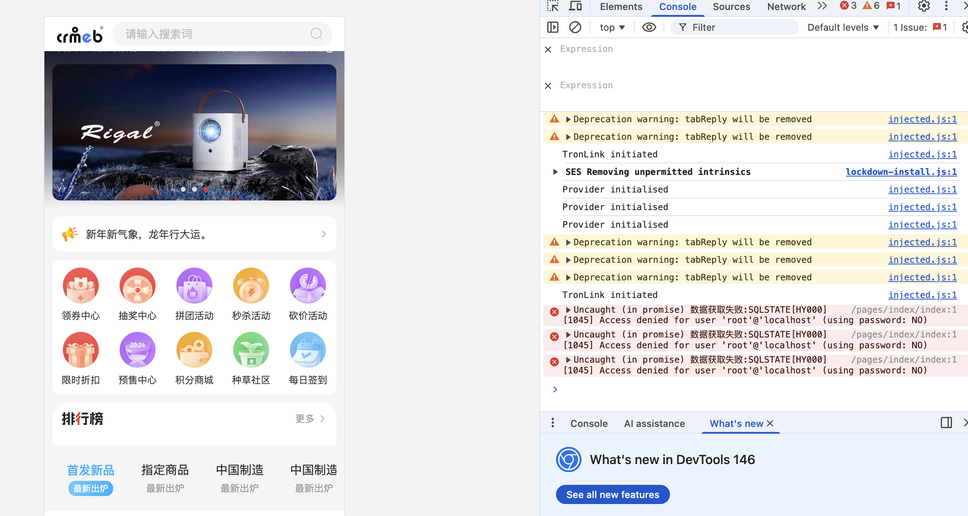This screenshot has height=516, width=968.
Task: Open the Default levels dropdown
Action: (x=843, y=27)
